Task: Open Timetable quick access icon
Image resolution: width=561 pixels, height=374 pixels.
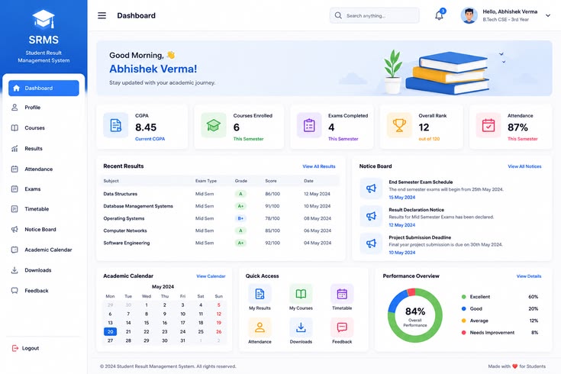Action: click(342, 294)
